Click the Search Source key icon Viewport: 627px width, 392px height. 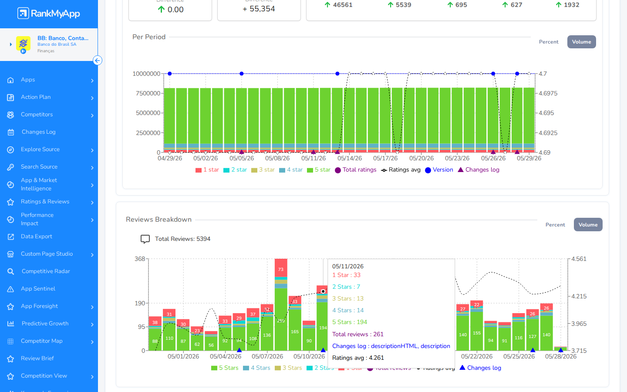pyautogui.click(x=11, y=167)
